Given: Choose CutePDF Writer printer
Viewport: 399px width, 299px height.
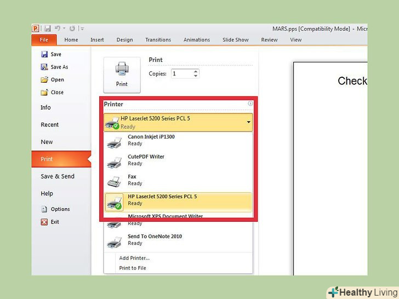Looking at the screenshot, I should pos(178,162).
